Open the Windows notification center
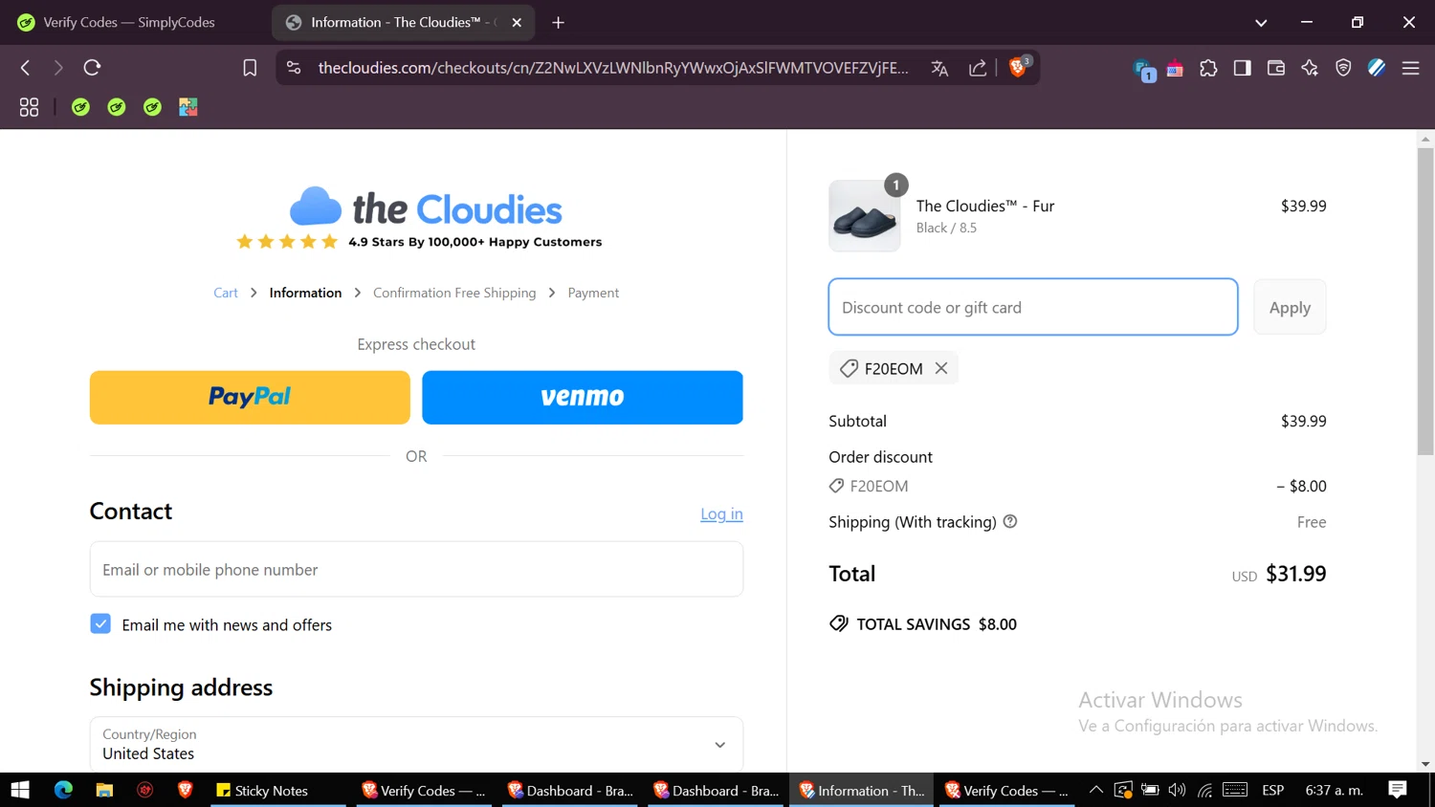Screen dimensions: 1435x807 tap(1398, 790)
